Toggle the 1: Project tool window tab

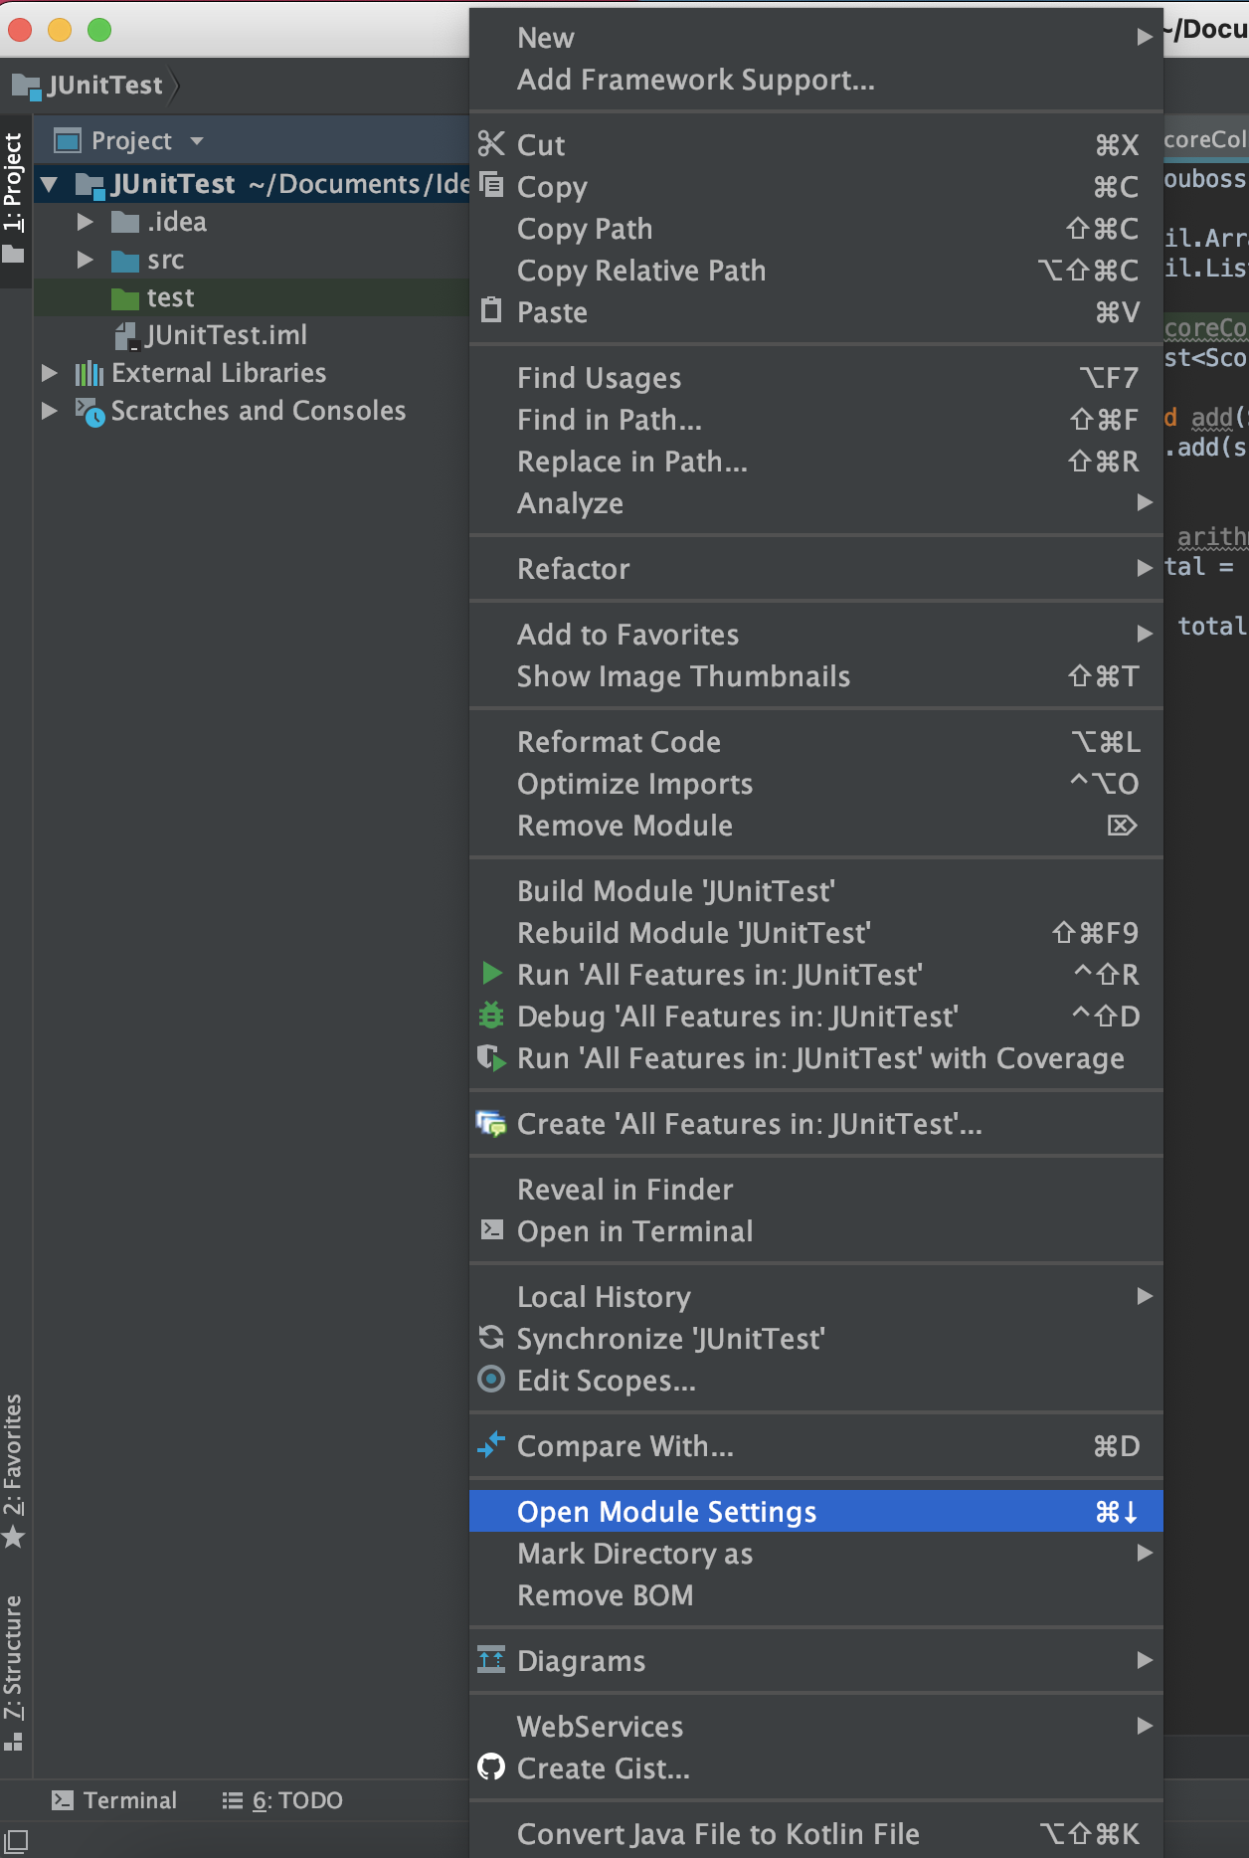pos(14,200)
